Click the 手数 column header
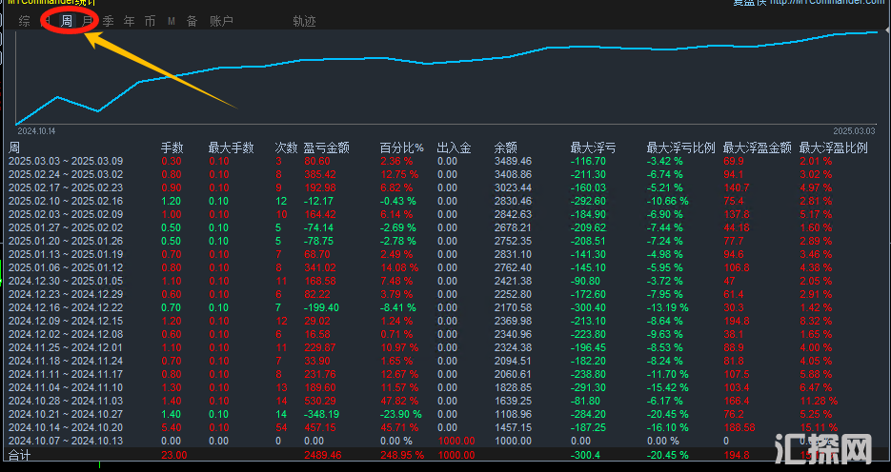The width and height of the screenshot is (891, 472). tap(172, 147)
